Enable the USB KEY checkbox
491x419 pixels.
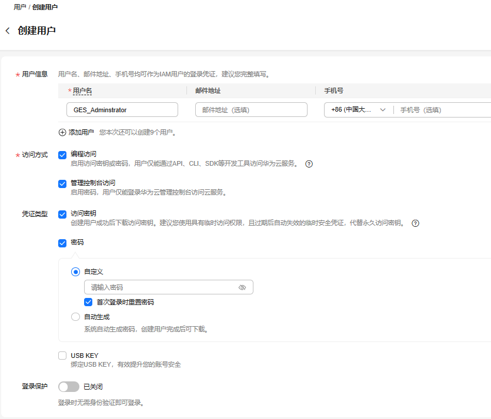[x=62, y=356]
